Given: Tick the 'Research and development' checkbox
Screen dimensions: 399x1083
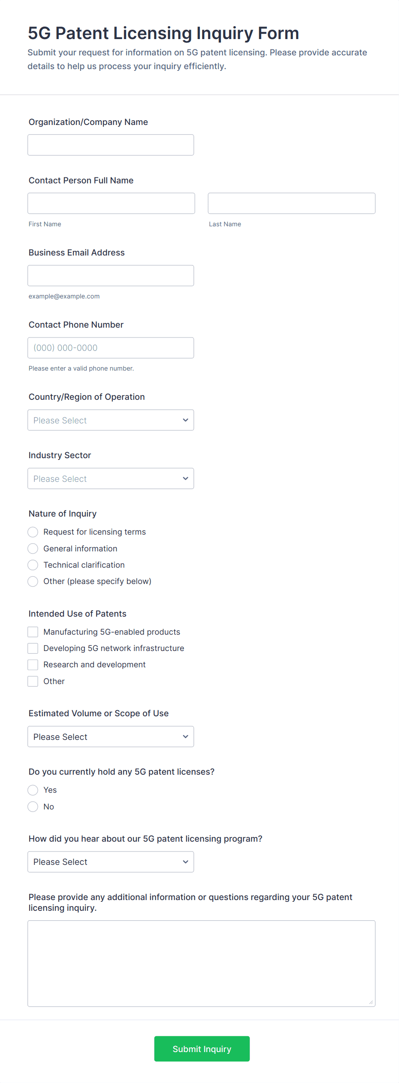Looking at the screenshot, I should pyautogui.click(x=33, y=665).
